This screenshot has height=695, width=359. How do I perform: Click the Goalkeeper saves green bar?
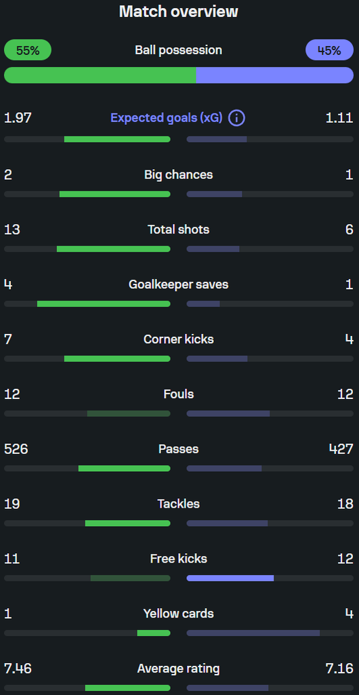click(x=104, y=303)
